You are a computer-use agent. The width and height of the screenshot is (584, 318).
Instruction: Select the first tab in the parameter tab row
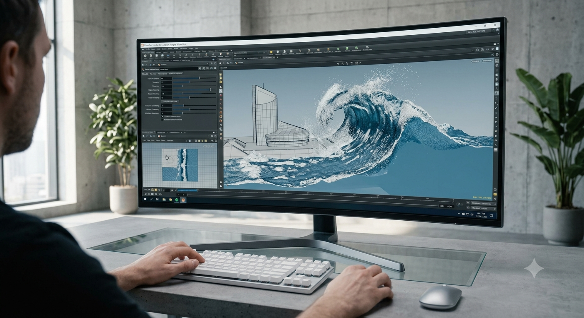click(145, 74)
